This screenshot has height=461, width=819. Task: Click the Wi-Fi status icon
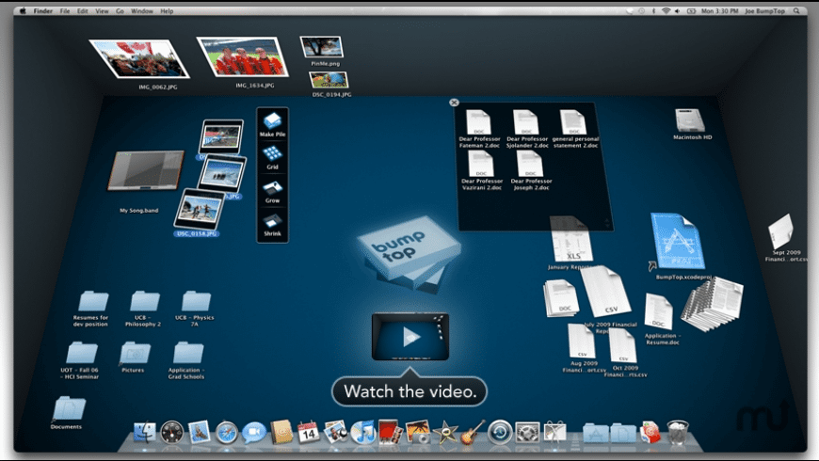click(x=666, y=10)
